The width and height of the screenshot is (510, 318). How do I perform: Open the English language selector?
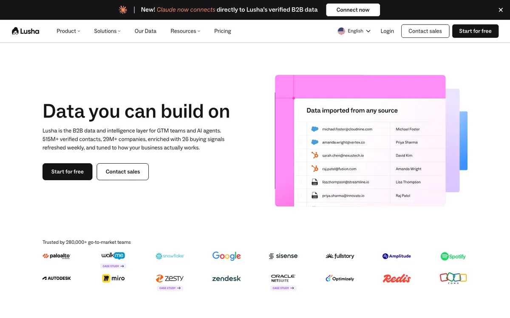[x=354, y=31]
